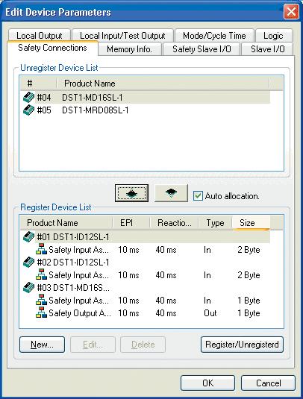303x399 pixels.
Task: Click the Safety Output connection icon
Action: [x=41, y=312]
